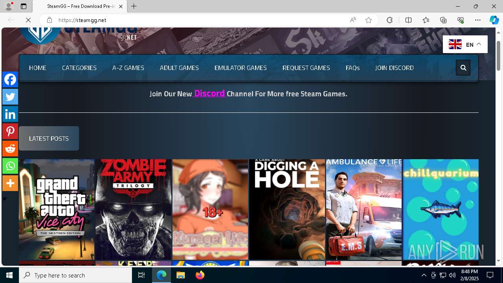
Task: Open Ambulance Life game post
Action: pos(364,209)
